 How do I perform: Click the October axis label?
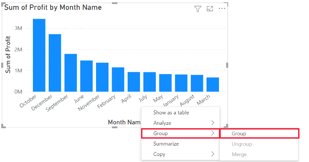(28, 101)
